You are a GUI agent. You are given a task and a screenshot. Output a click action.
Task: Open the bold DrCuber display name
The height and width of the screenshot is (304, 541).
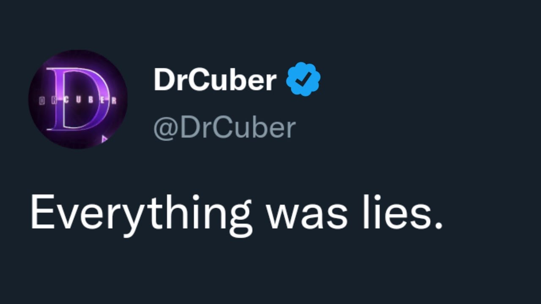pos(215,80)
